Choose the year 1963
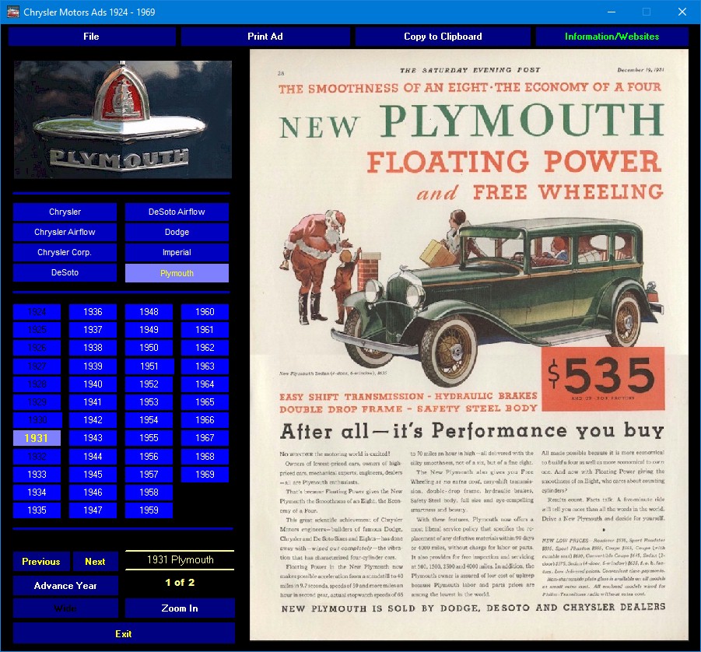This screenshot has width=701, height=652. pyautogui.click(x=205, y=366)
